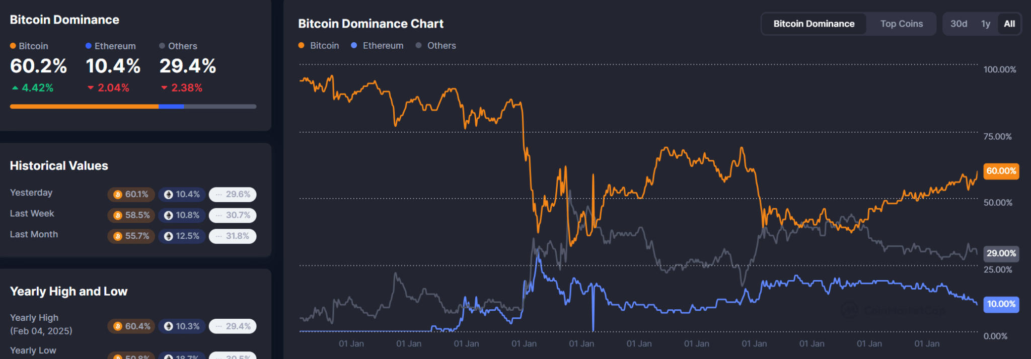Click the blue 10.00% axis label
The image size is (1031, 359).
[x=1001, y=304]
